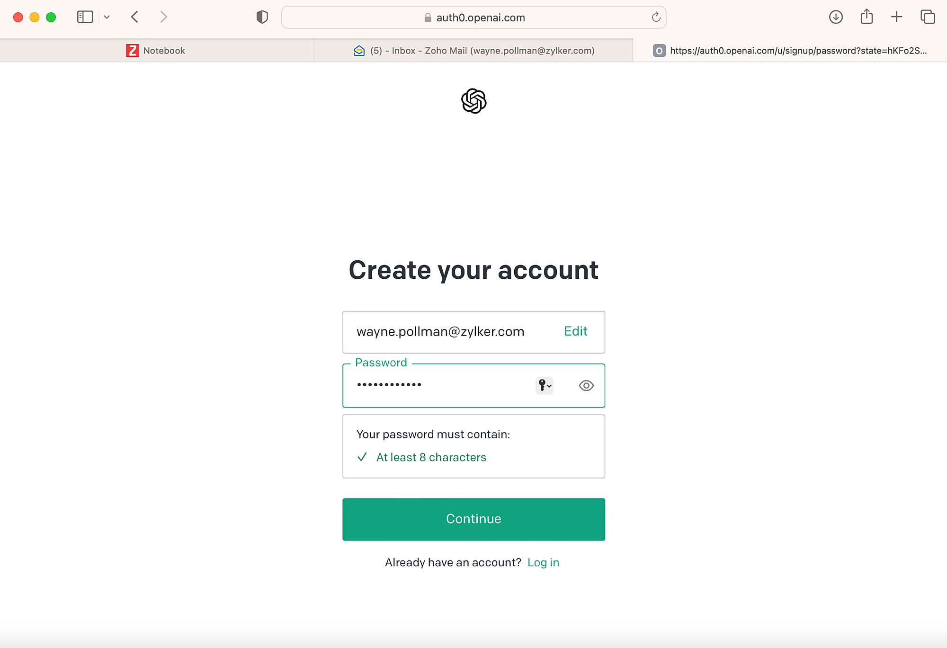Switch to the Notebook tab
Viewport: 947px width, 648px height.
pos(157,51)
